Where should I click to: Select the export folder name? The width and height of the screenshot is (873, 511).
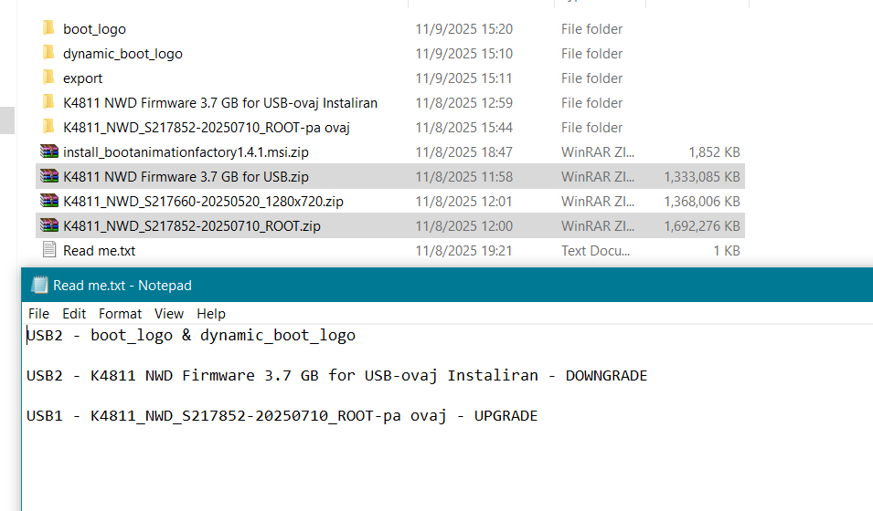click(83, 78)
